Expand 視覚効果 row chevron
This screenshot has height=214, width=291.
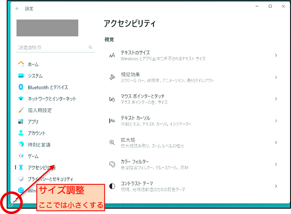(276, 77)
